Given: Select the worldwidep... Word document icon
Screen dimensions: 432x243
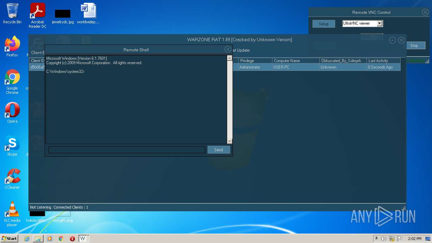Looking at the screenshot, I should (x=88, y=13).
